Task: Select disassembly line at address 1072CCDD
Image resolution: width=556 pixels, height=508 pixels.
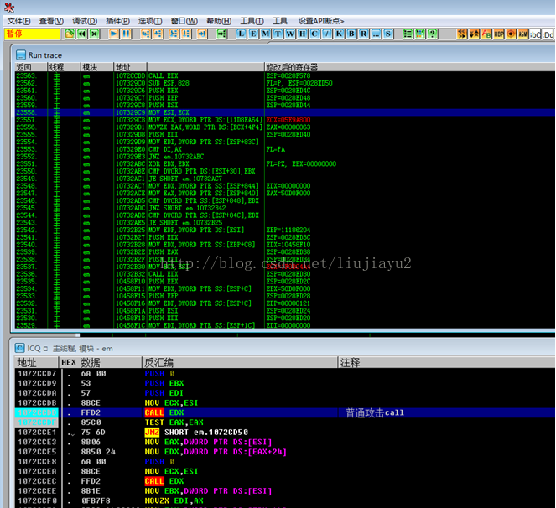Action: point(285,412)
